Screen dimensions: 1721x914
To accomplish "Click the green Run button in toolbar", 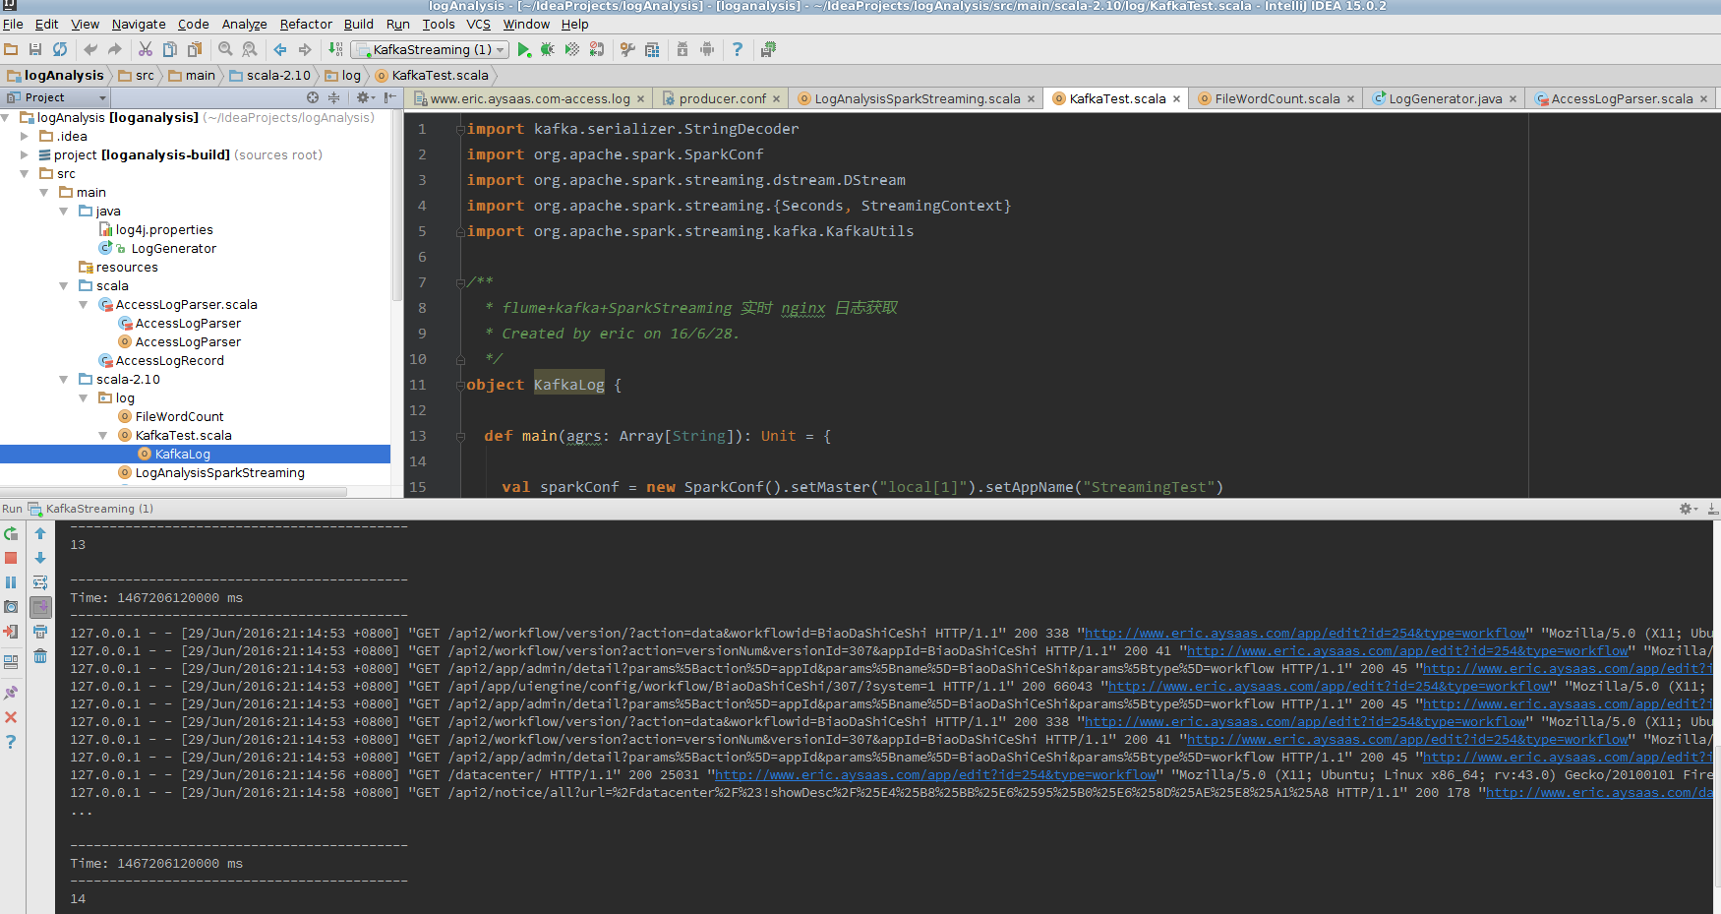I will 524,49.
